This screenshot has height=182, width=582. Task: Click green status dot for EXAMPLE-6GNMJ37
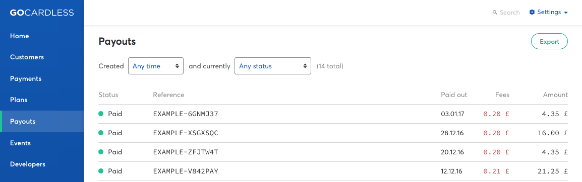(101, 114)
